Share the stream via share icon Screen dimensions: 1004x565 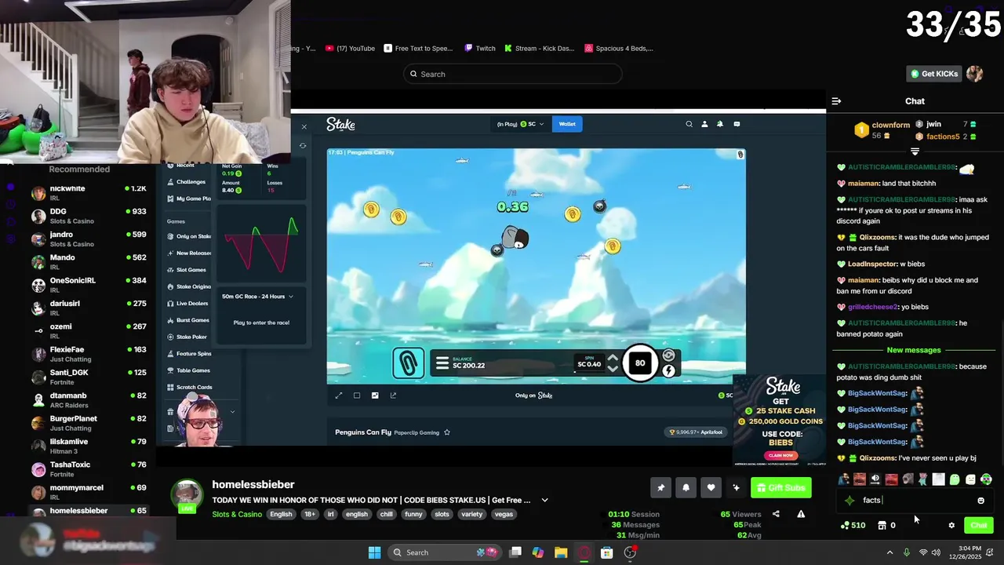click(776, 514)
